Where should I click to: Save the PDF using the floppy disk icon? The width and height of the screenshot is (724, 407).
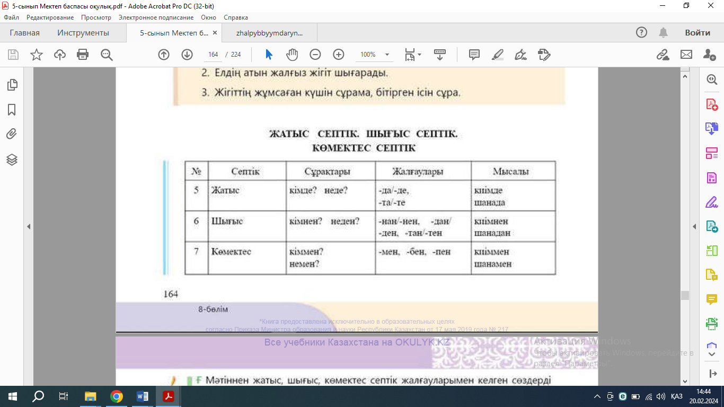click(x=13, y=55)
